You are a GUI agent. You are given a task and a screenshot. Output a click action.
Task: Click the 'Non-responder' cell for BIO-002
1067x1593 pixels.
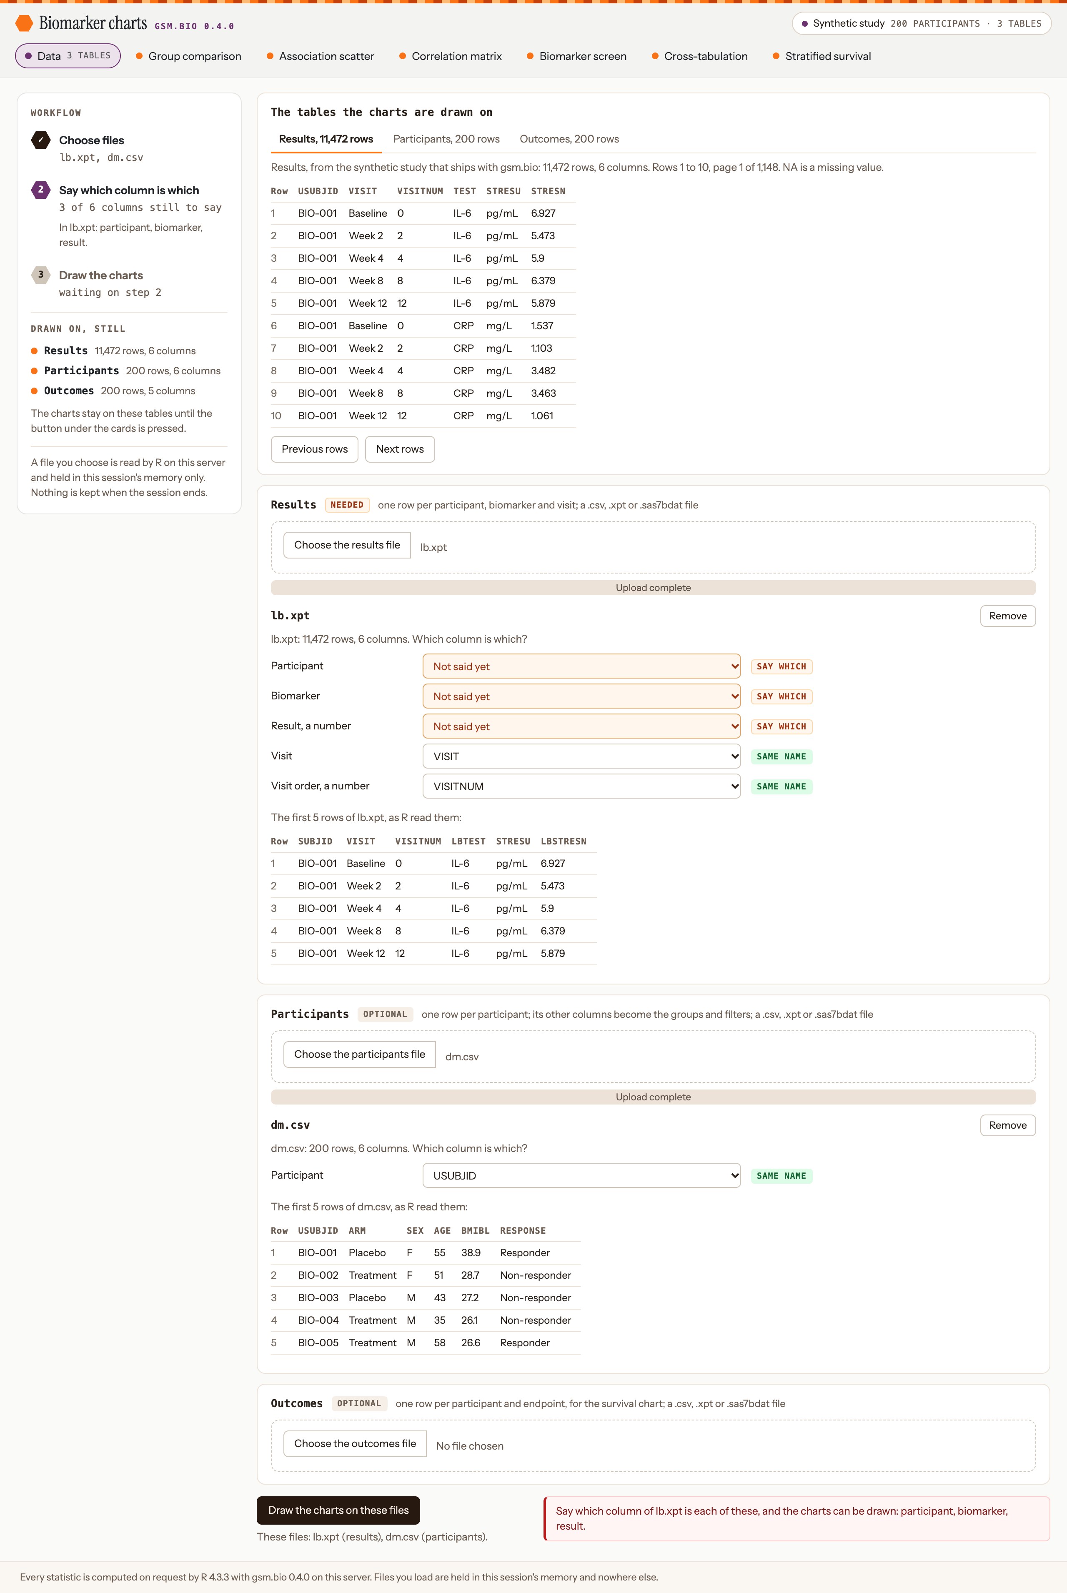tap(536, 1275)
